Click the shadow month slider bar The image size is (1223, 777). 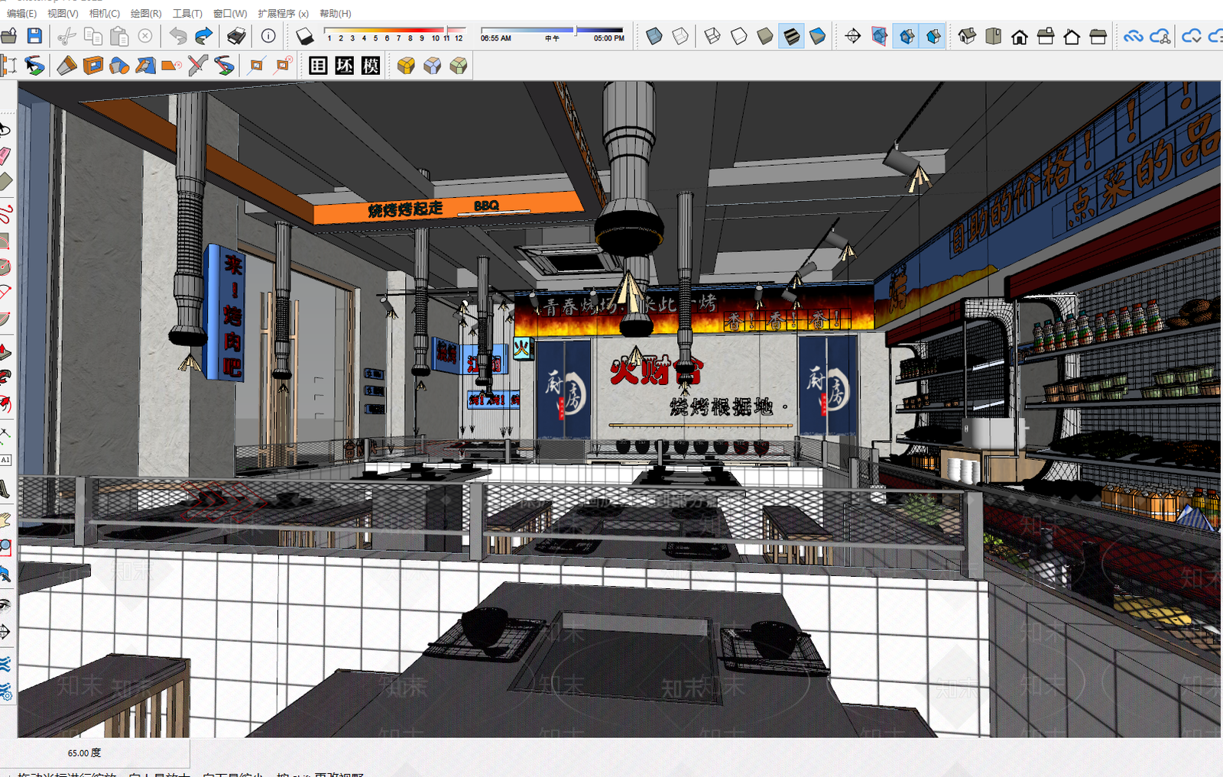point(394,31)
